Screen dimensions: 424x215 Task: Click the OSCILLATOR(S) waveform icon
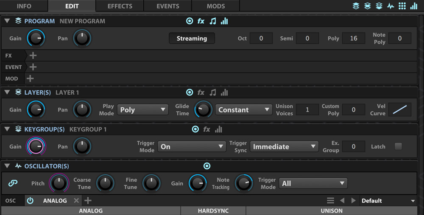point(18,166)
